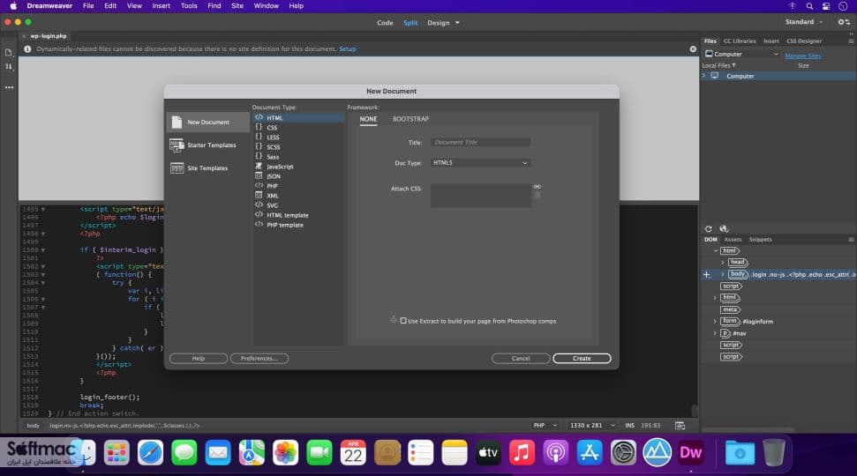This screenshot has width=857, height=476.
Task: Click the Help button in dialog
Action: point(199,359)
